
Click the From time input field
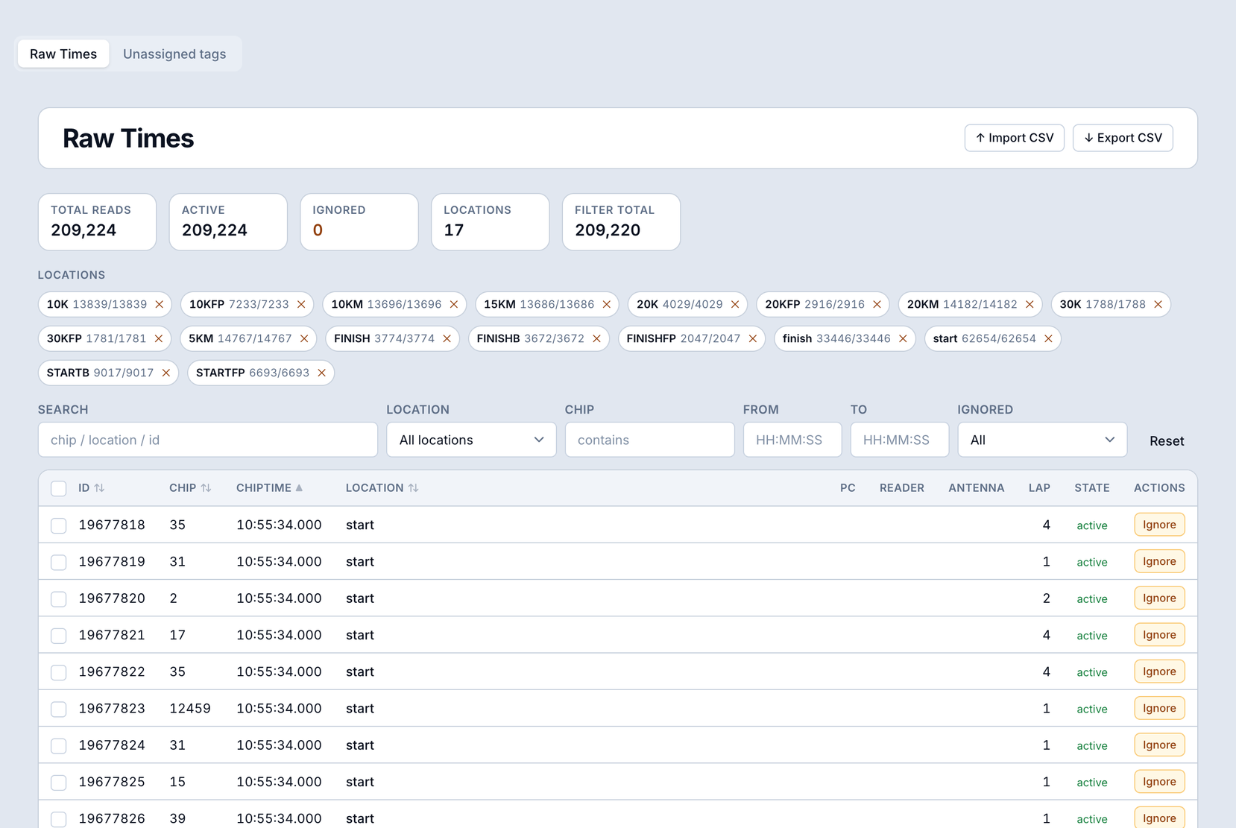(792, 440)
